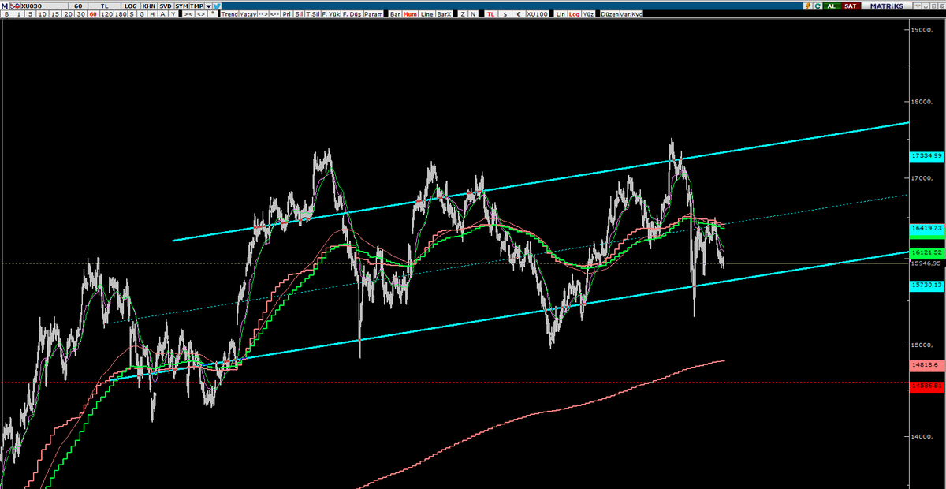Toggle the Mum candlestick chart type
The image size is (946, 489).
tap(410, 14)
